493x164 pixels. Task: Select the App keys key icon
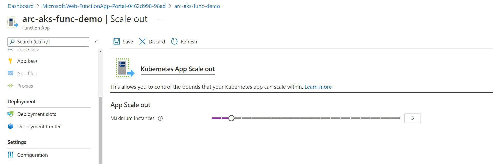[x=10, y=61]
